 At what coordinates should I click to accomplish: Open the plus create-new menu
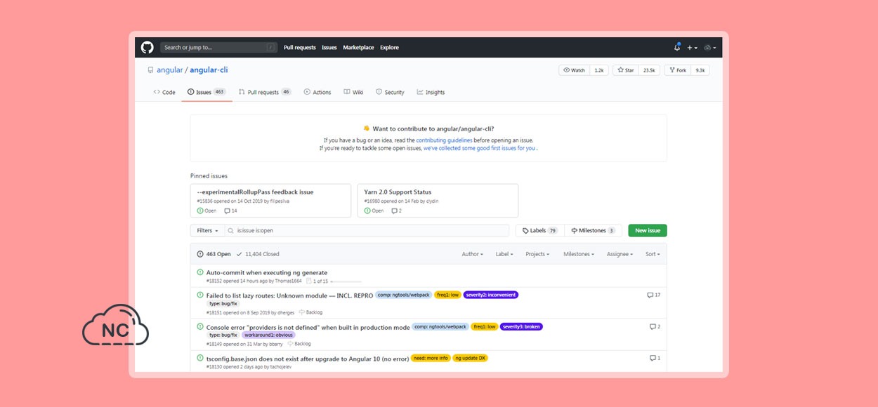tap(692, 48)
